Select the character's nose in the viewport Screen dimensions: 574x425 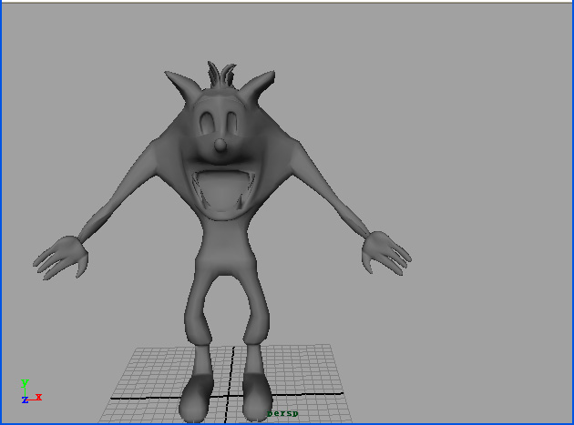[220, 146]
